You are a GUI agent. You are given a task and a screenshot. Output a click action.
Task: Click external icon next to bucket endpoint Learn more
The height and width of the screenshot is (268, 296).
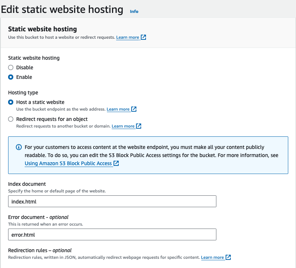[134, 109]
